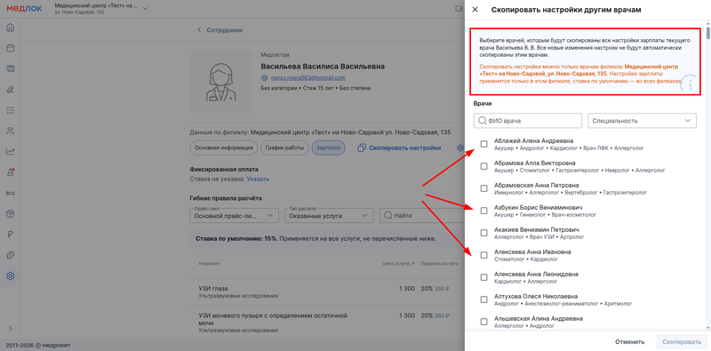Click the copy icon next to Скопировать настройки
The image size is (711, 351).
(362, 148)
